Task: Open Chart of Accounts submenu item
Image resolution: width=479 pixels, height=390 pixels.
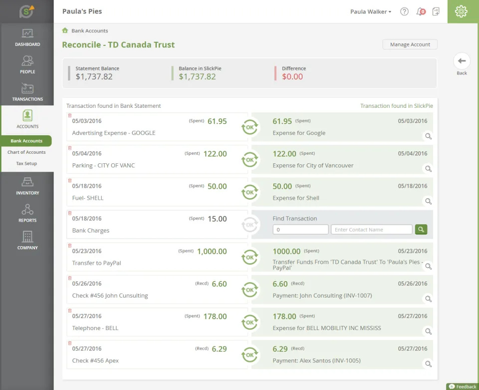Action: click(x=26, y=152)
